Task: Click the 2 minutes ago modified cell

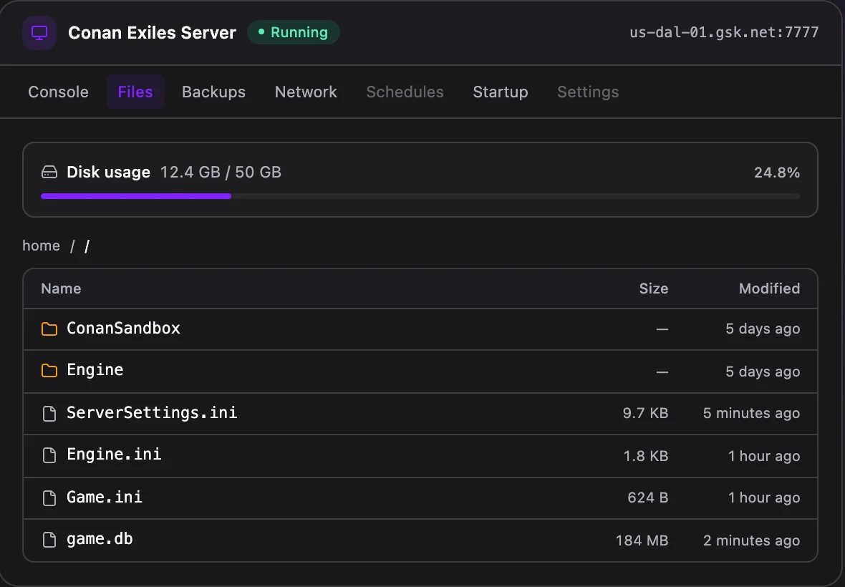Action: 751,540
